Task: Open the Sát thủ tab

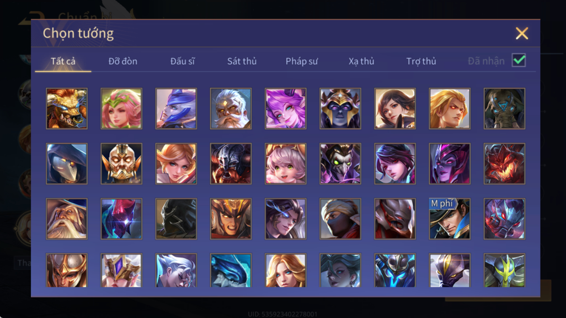Action: click(x=242, y=61)
